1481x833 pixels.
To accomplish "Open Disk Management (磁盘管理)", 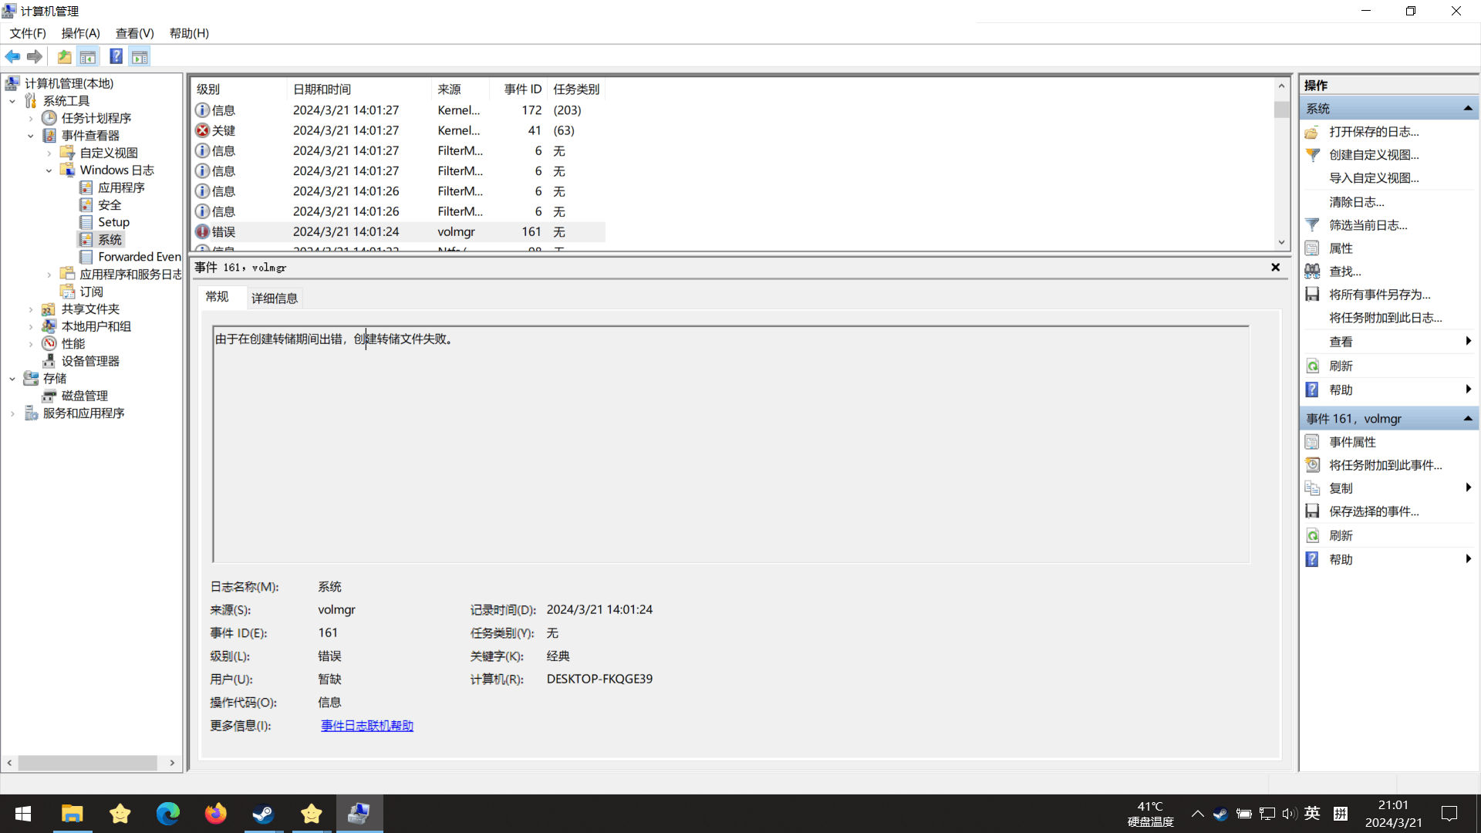I will pyautogui.click(x=84, y=396).
